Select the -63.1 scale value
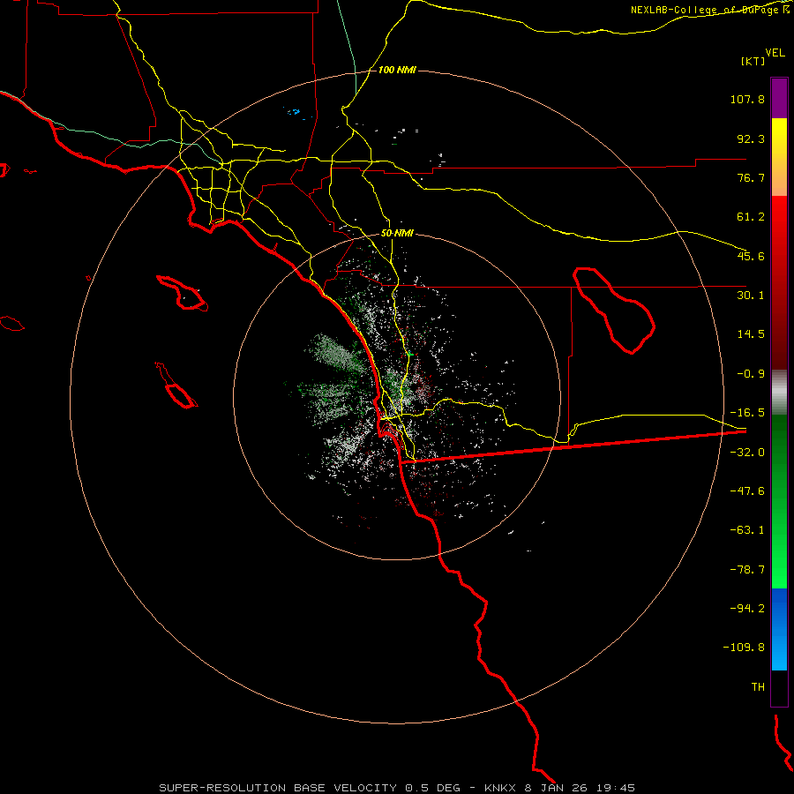Image resolution: width=794 pixels, height=794 pixels. point(747,530)
